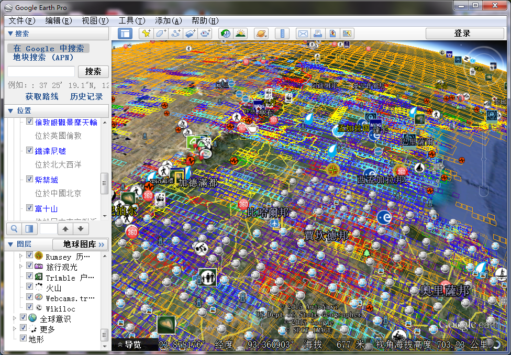511x355 pixels.
Task: Click the transparency toggle icon below Places
Action: click(29, 229)
